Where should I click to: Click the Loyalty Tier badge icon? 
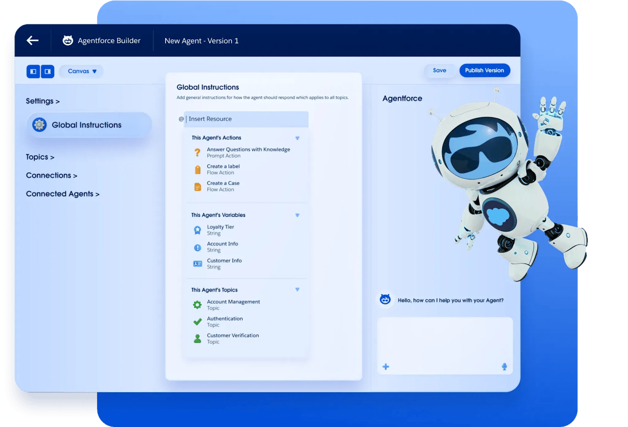[x=197, y=230]
